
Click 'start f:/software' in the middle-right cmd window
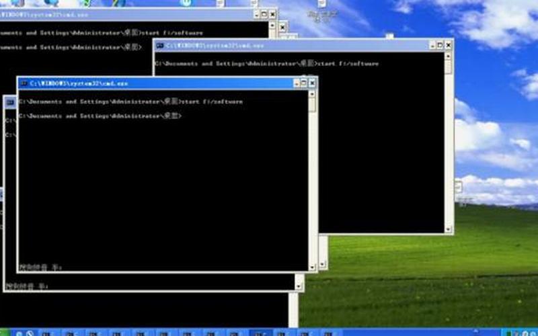347,64
